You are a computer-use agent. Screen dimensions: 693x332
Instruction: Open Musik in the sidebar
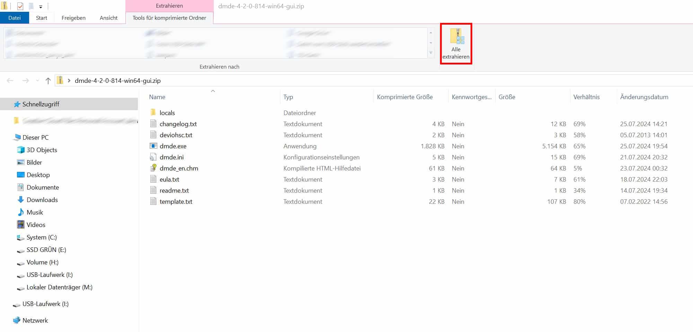[35, 212]
